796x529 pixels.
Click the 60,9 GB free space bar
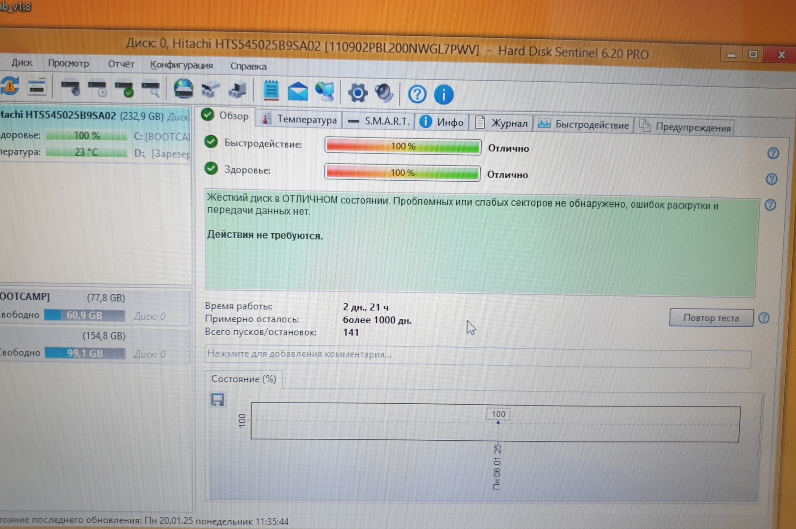pyautogui.click(x=84, y=315)
